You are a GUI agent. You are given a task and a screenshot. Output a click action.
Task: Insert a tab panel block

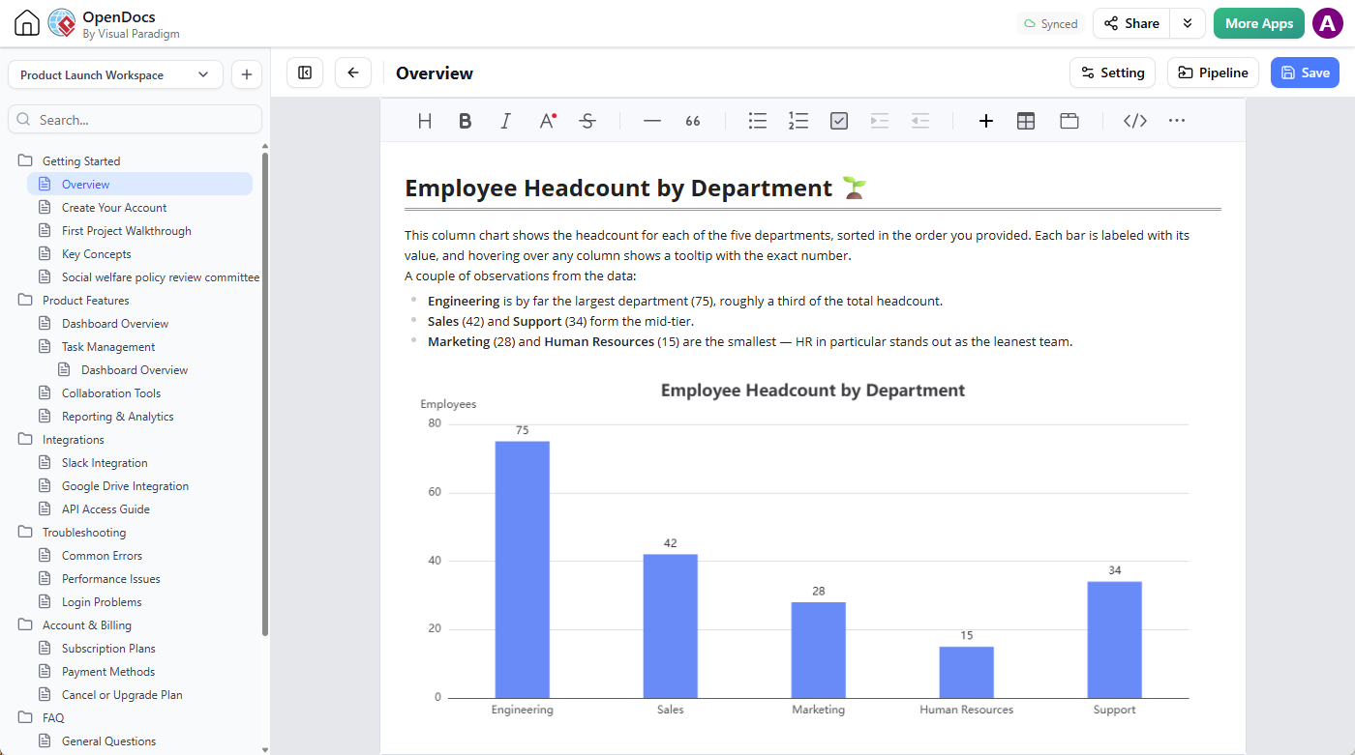tap(1069, 121)
